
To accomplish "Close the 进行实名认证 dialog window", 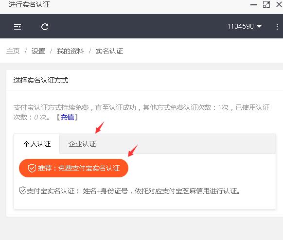I will point(279,4).
